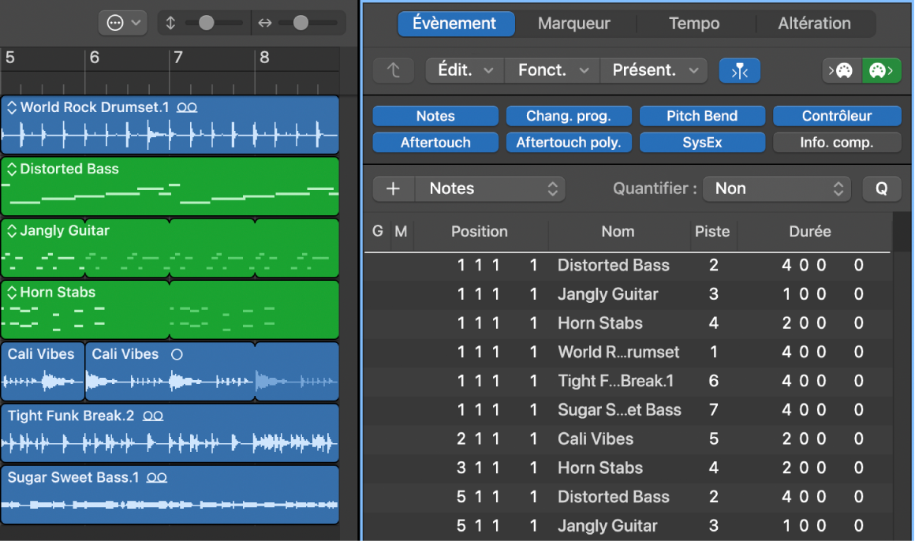
Task: Click the World Rock Drumset.1 region chevron icon
Action: pyautogui.click(x=12, y=107)
